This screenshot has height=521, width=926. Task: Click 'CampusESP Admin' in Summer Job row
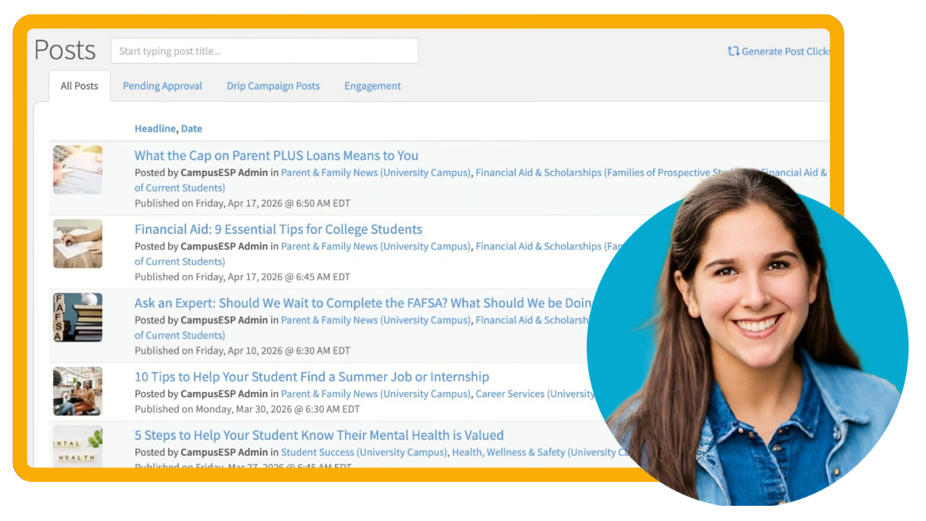(x=224, y=394)
